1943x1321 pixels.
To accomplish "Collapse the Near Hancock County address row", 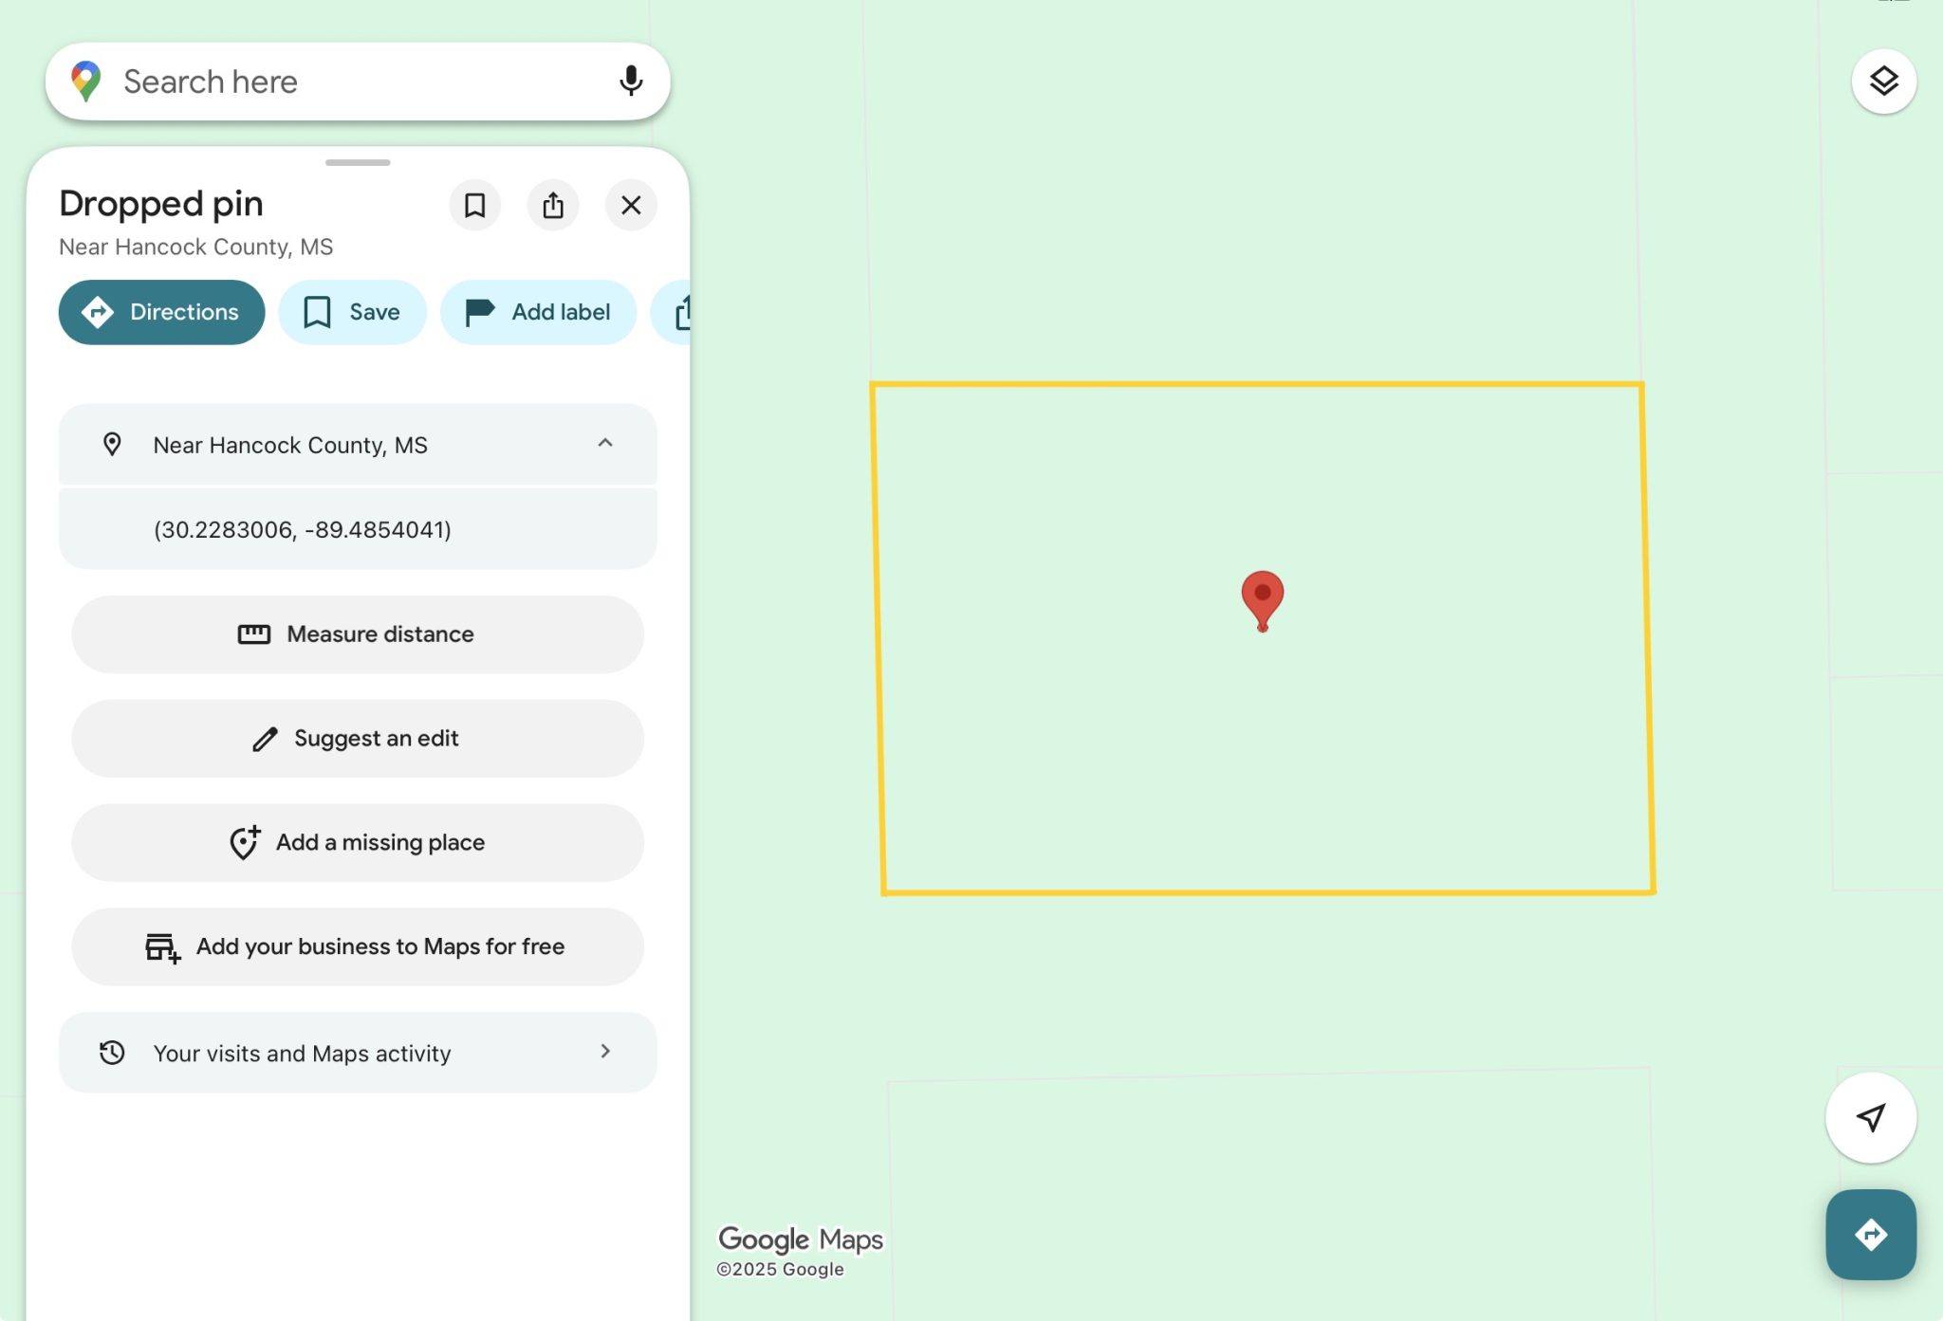I will pyautogui.click(x=605, y=444).
